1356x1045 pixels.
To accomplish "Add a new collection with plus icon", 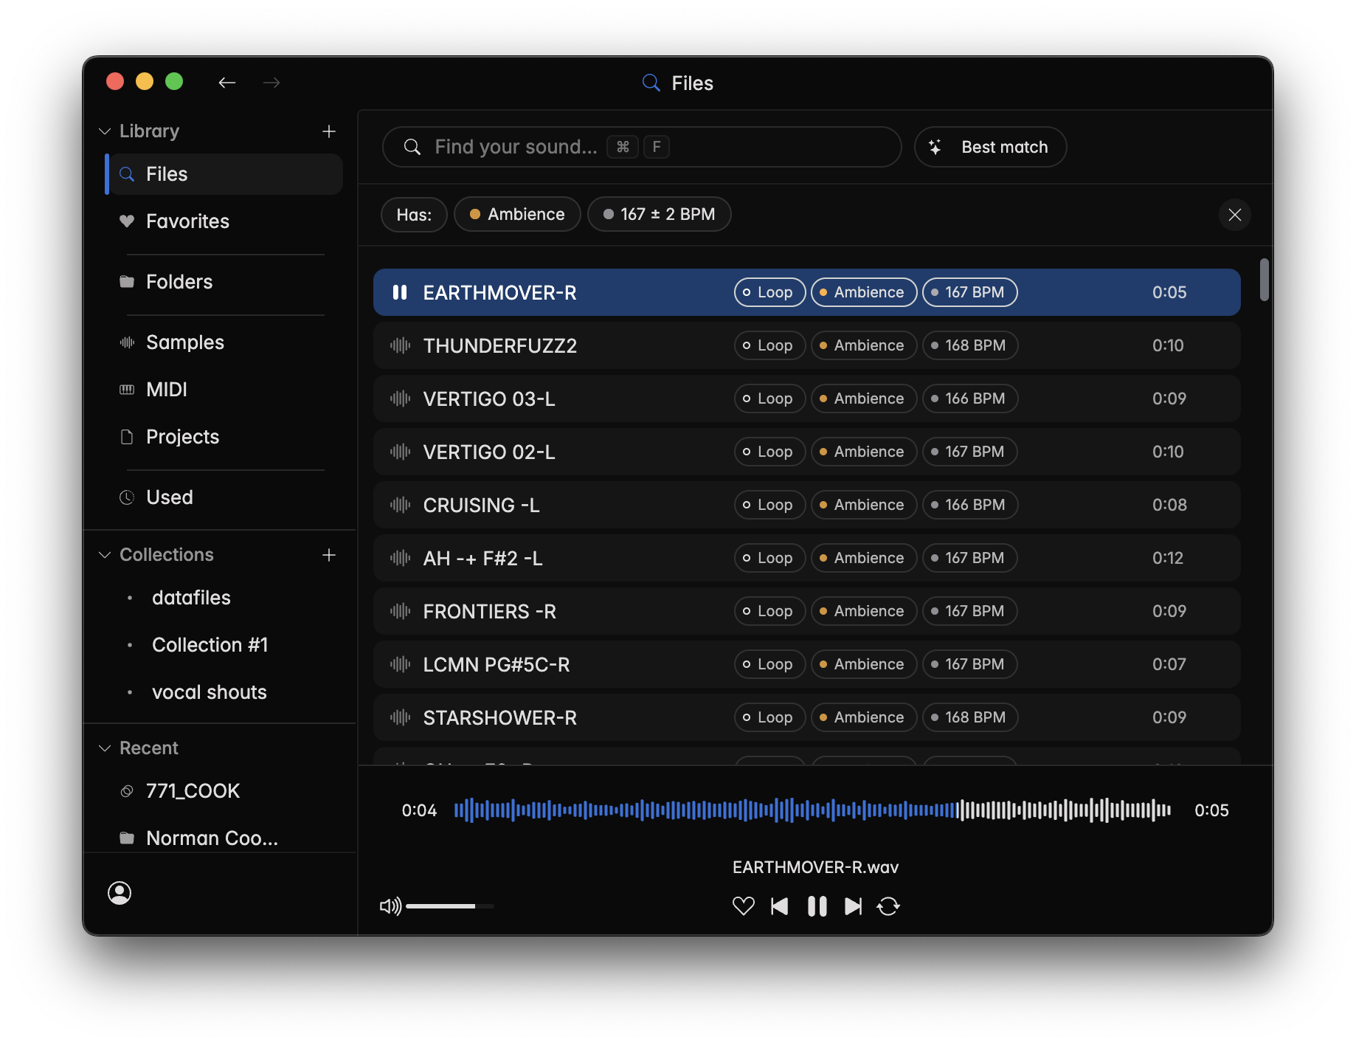I will tap(329, 555).
